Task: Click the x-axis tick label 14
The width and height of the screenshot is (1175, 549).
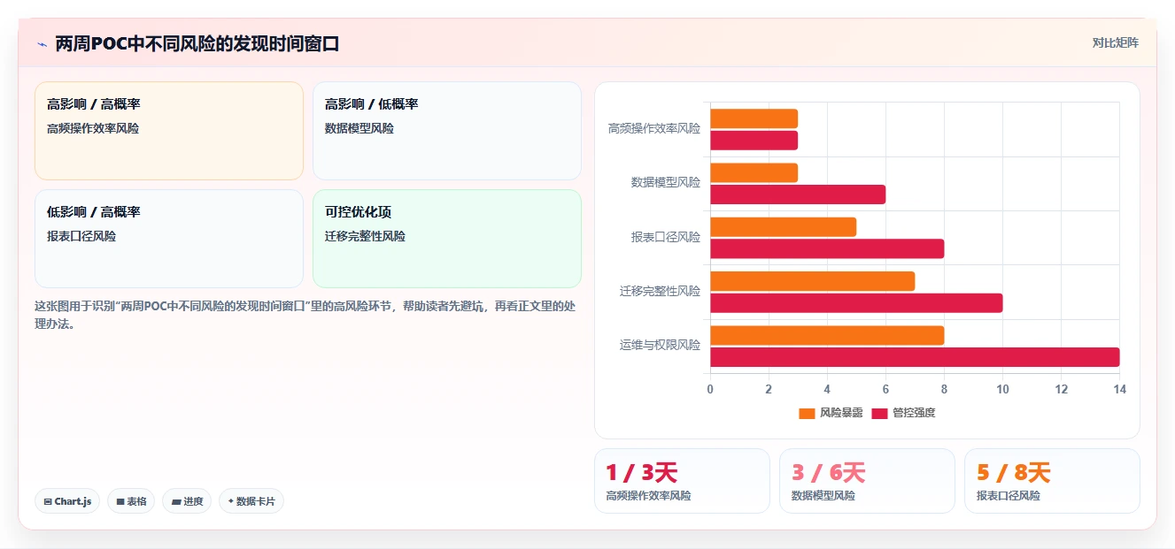Action: [x=1119, y=389]
